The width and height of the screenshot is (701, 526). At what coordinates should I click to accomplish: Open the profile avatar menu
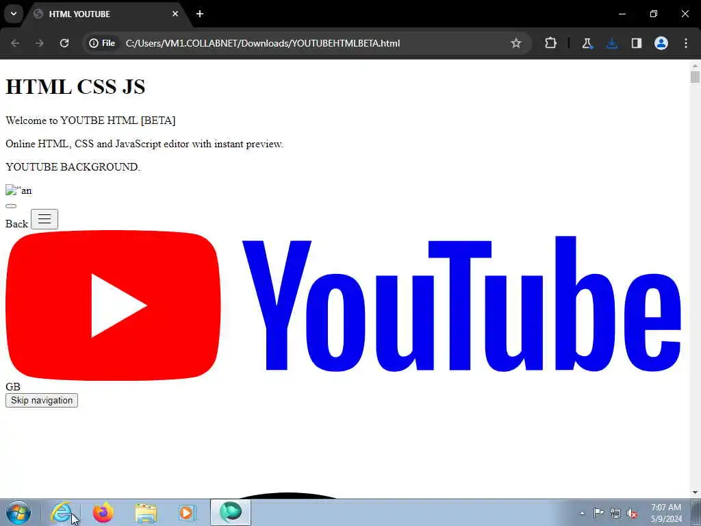pyautogui.click(x=661, y=43)
